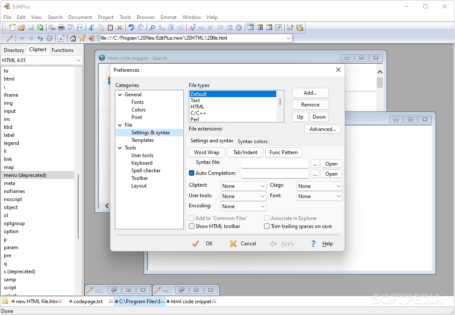Open the Ctags dropdown
This screenshot has height=315, width=455.
coord(319,186)
